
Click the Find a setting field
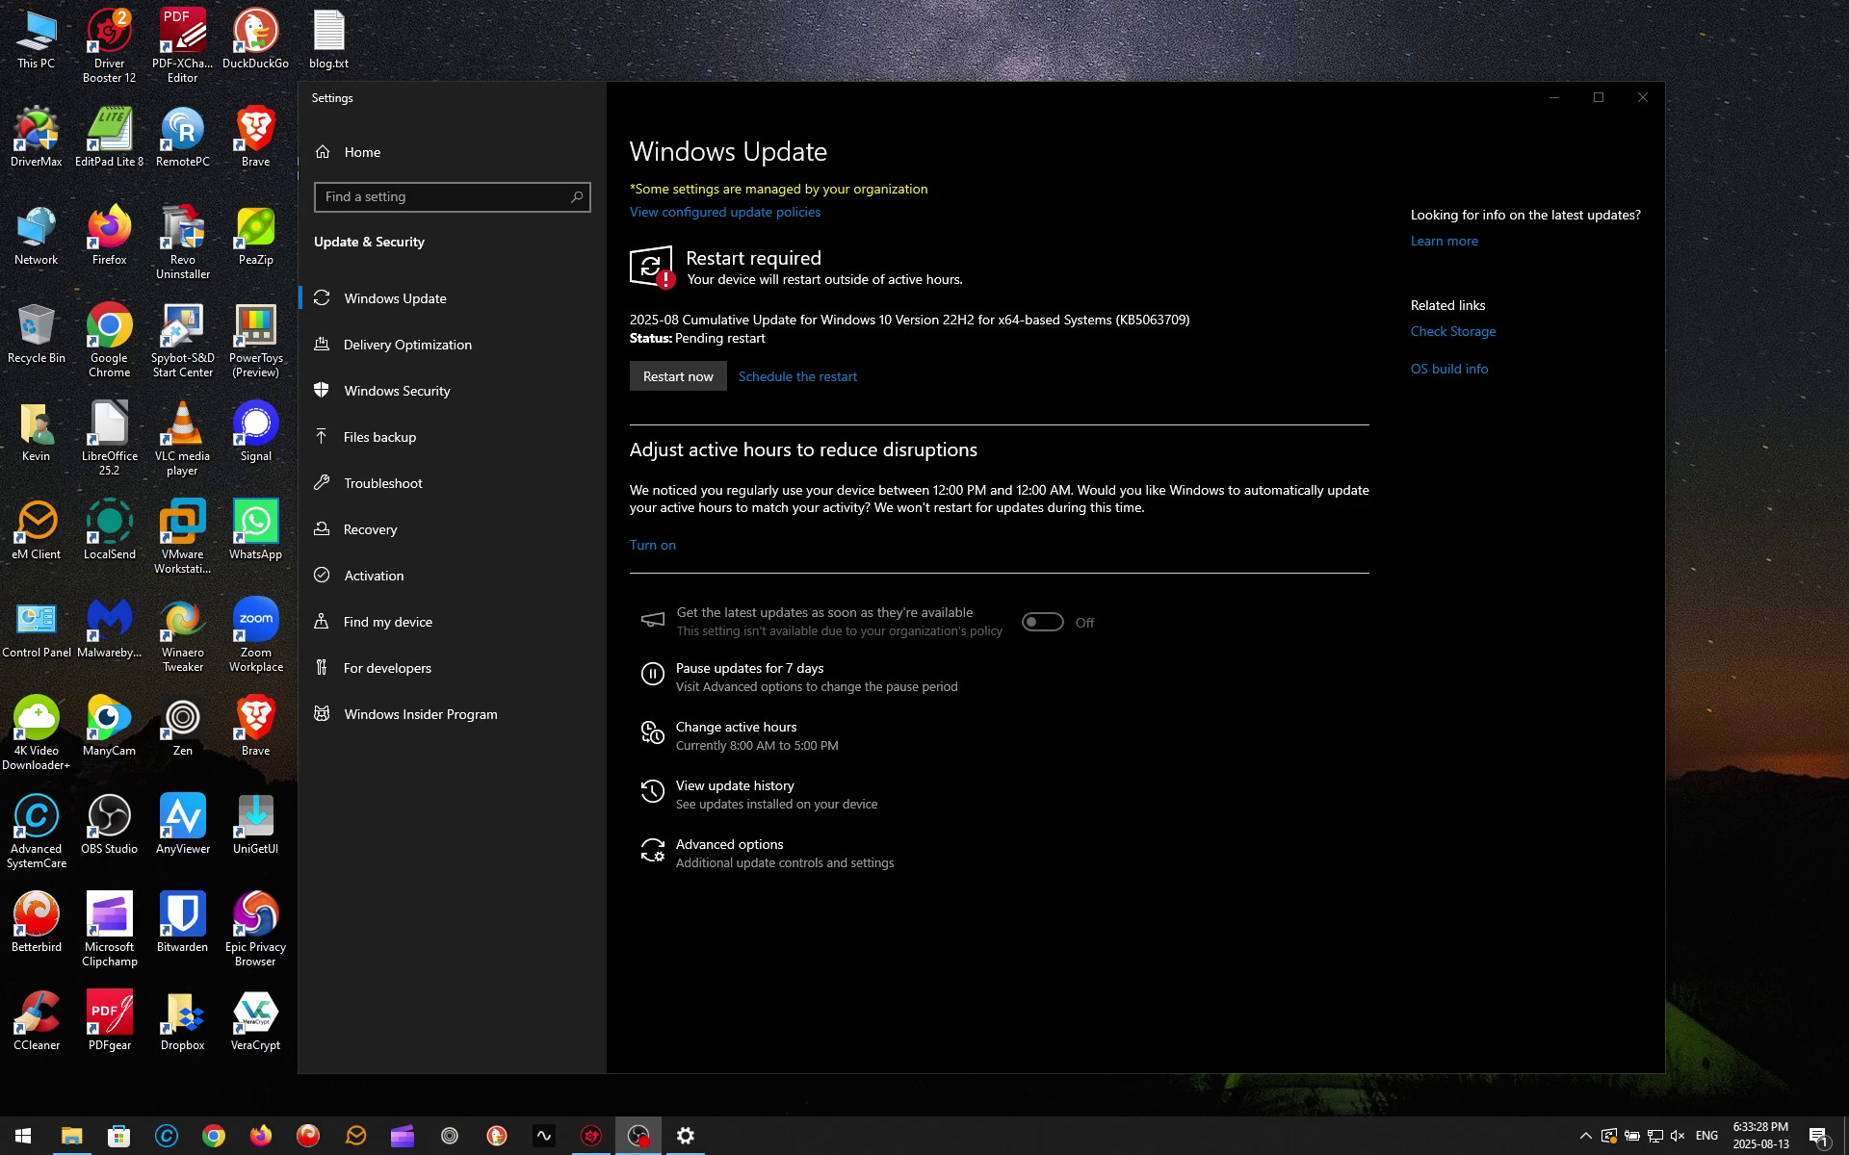443,197
